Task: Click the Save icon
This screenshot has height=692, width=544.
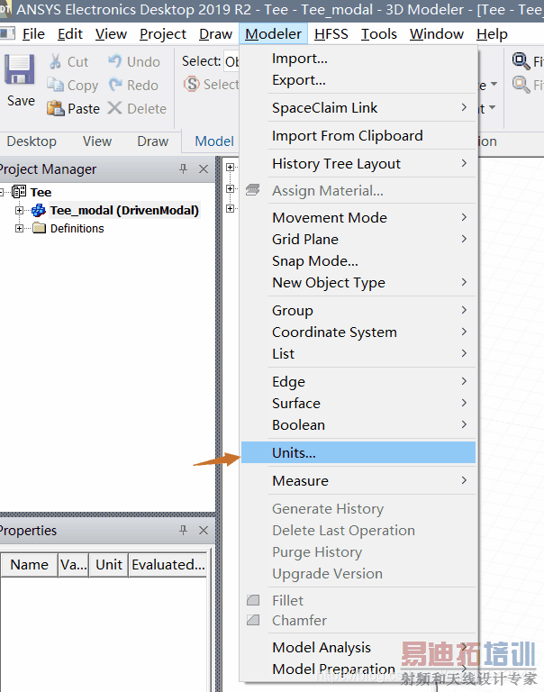Action: [x=20, y=69]
